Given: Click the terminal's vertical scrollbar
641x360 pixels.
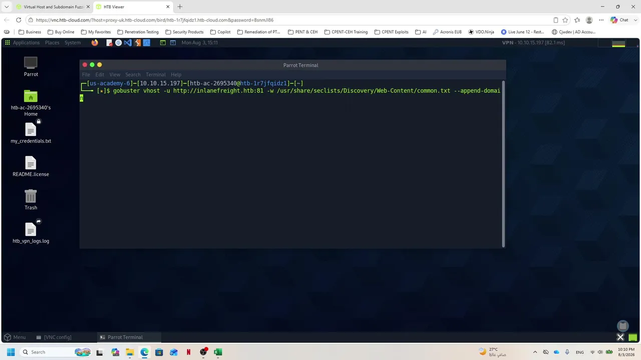Looking at the screenshot, I should tap(503, 163).
